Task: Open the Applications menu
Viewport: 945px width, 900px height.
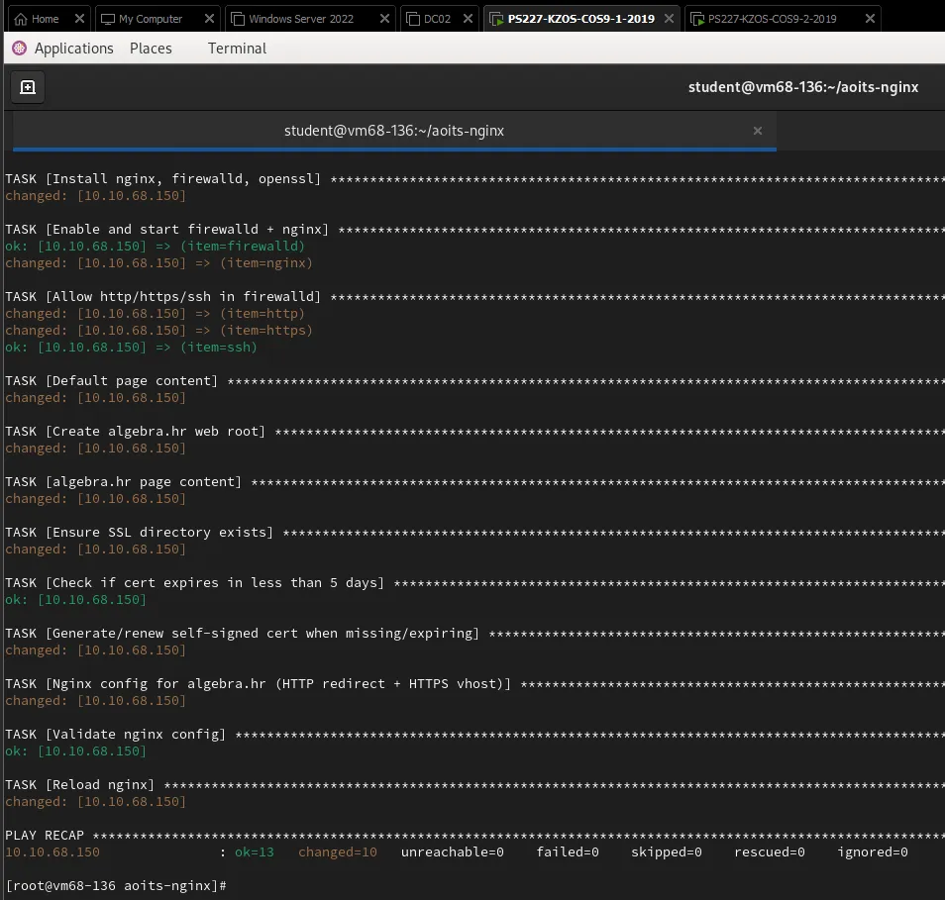Action: 71,48
